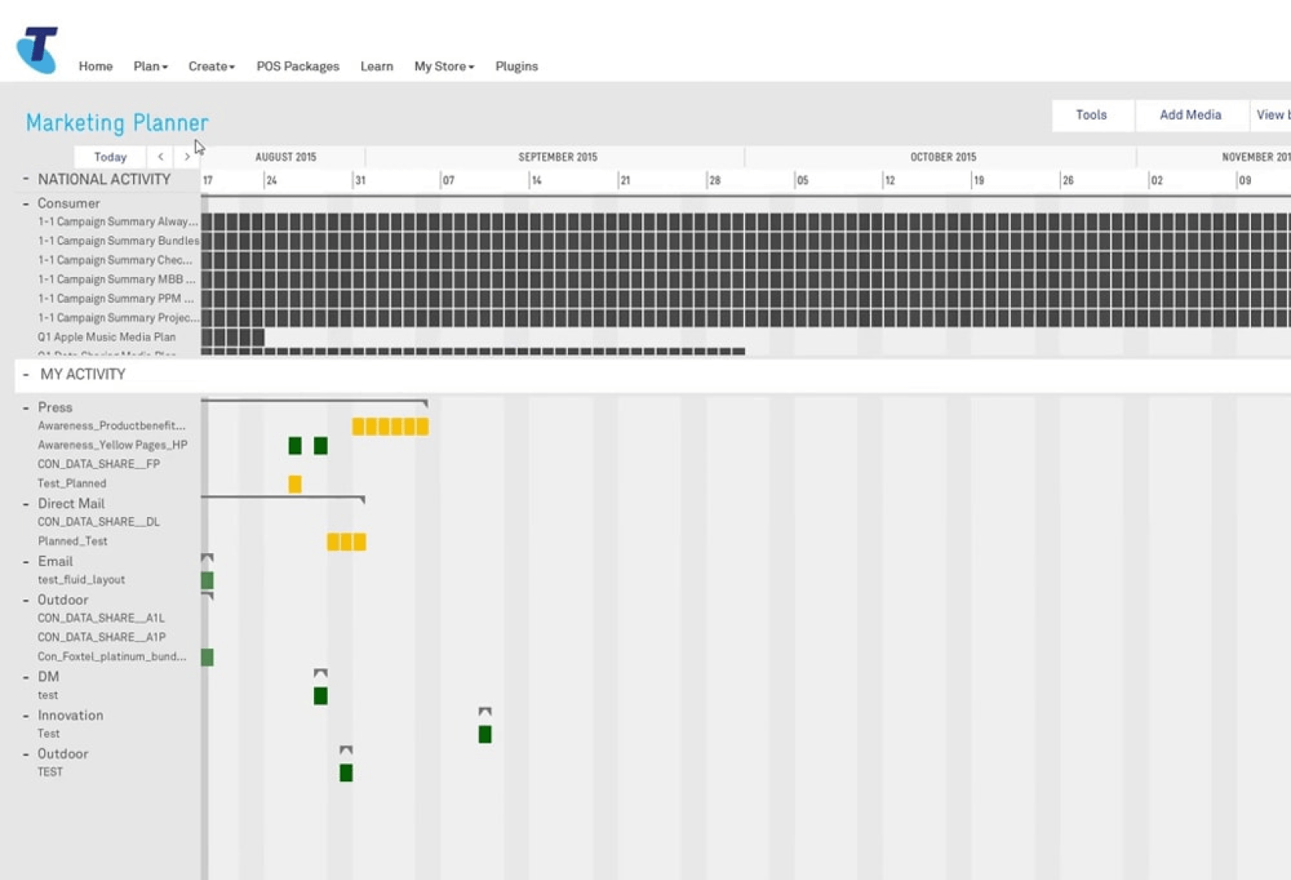Go to previous period with left arrow

(160, 156)
